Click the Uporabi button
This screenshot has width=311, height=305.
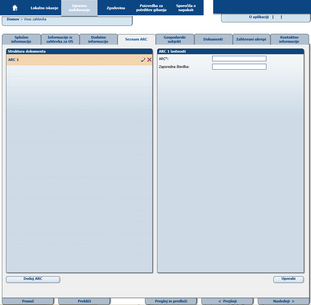tap(289, 279)
